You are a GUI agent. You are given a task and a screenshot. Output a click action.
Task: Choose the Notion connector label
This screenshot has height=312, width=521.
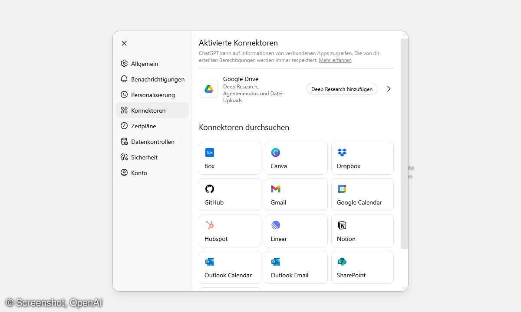coord(346,239)
